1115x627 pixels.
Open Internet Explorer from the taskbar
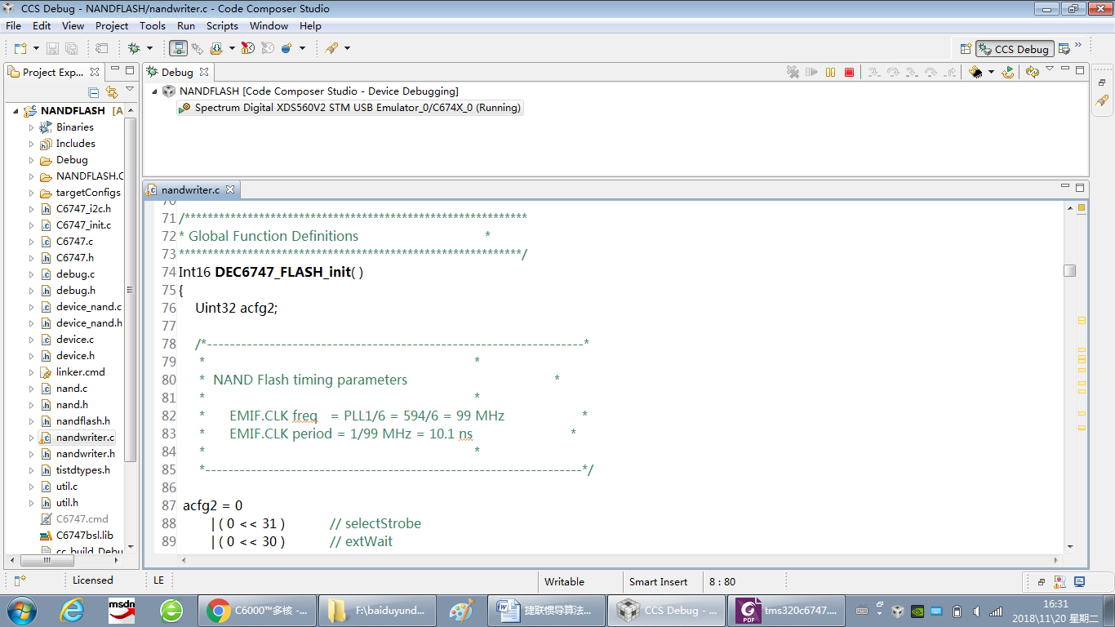pos(72,610)
